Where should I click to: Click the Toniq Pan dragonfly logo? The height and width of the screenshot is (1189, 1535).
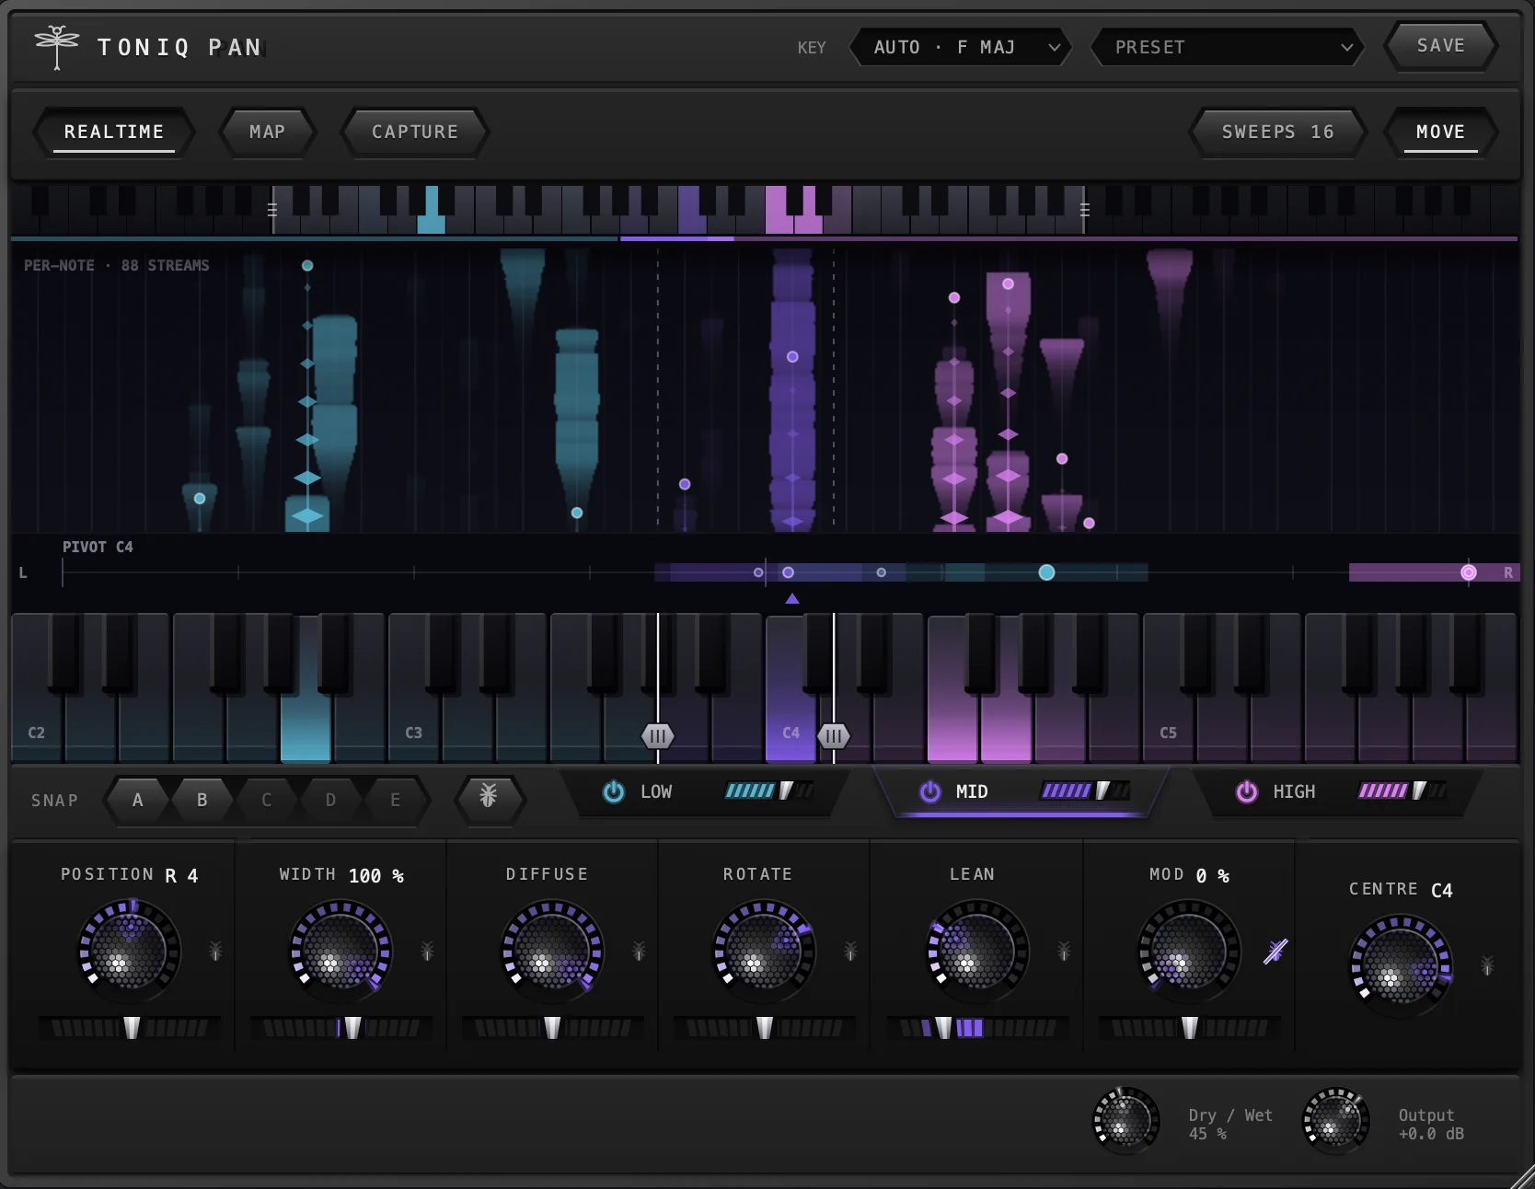tap(57, 47)
